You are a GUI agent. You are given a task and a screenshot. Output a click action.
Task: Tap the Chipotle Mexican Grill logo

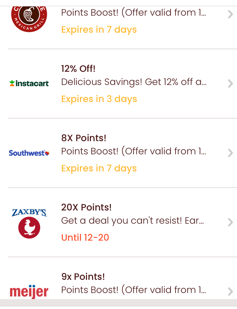(29, 19)
